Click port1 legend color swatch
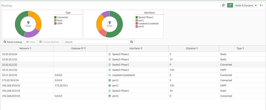Image resolution: width=266 pixels, height=110 pixels. 137,20
